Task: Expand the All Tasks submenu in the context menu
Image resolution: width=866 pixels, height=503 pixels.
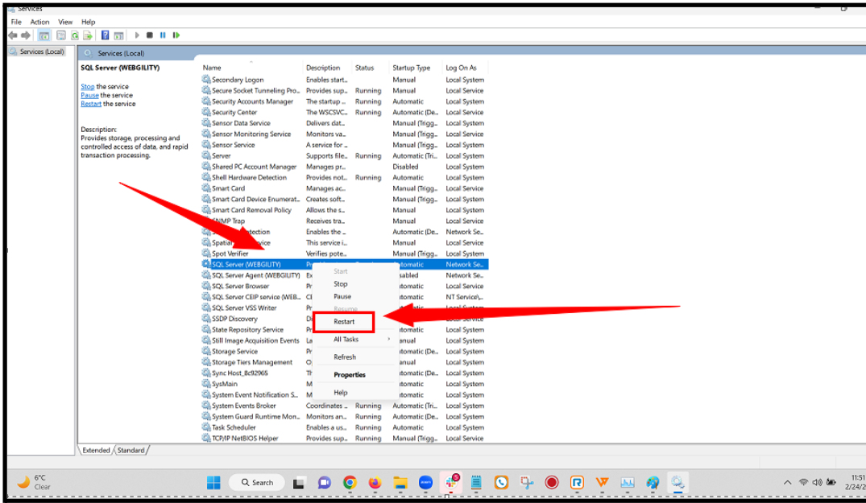Action: coord(356,339)
